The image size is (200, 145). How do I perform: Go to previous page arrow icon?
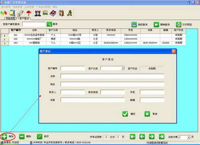142,137
